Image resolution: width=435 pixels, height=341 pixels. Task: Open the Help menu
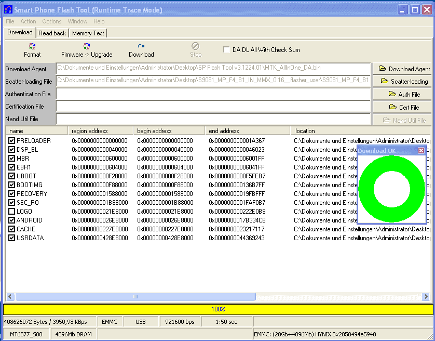pos(99,21)
